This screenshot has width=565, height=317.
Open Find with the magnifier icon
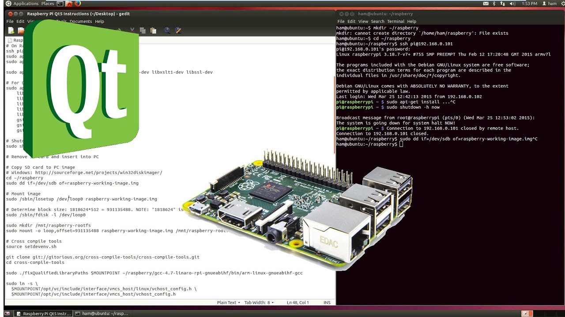coord(167,30)
